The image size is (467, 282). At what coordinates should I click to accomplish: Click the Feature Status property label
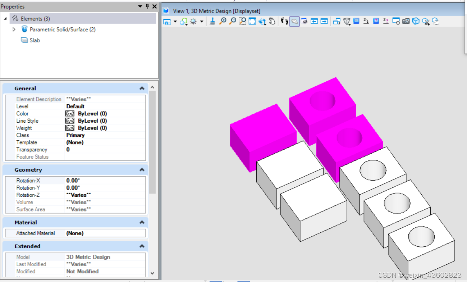[32, 157]
